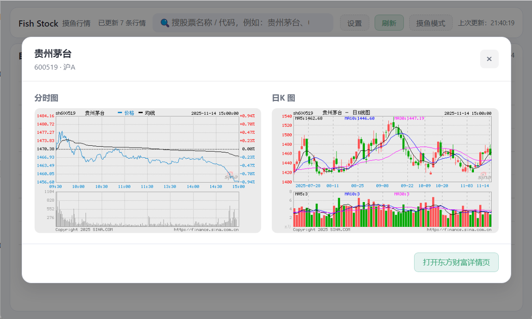Click the 上次更新 timestamp
532x319 pixels.
[x=486, y=23]
